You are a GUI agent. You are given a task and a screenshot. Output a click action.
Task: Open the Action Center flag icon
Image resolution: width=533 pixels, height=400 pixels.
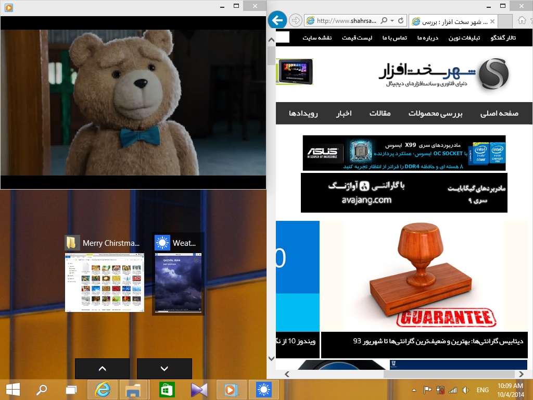(x=427, y=390)
